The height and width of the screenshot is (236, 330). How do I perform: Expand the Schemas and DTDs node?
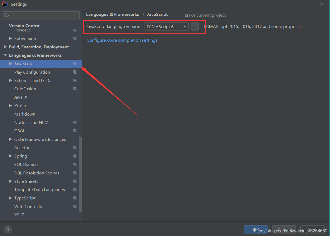tap(10, 80)
